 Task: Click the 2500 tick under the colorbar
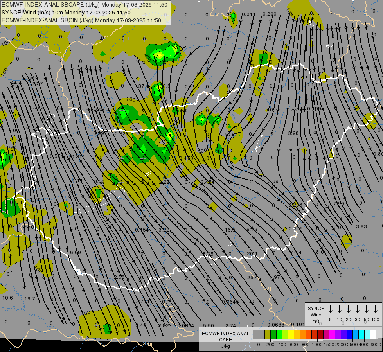pos(352,345)
